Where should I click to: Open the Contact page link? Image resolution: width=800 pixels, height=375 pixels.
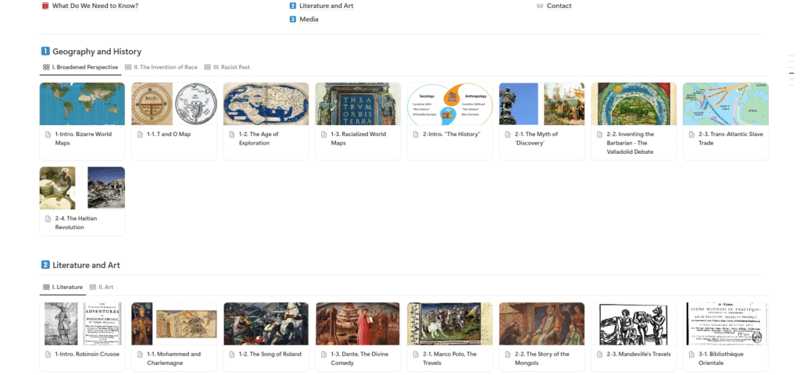(x=559, y=6)
